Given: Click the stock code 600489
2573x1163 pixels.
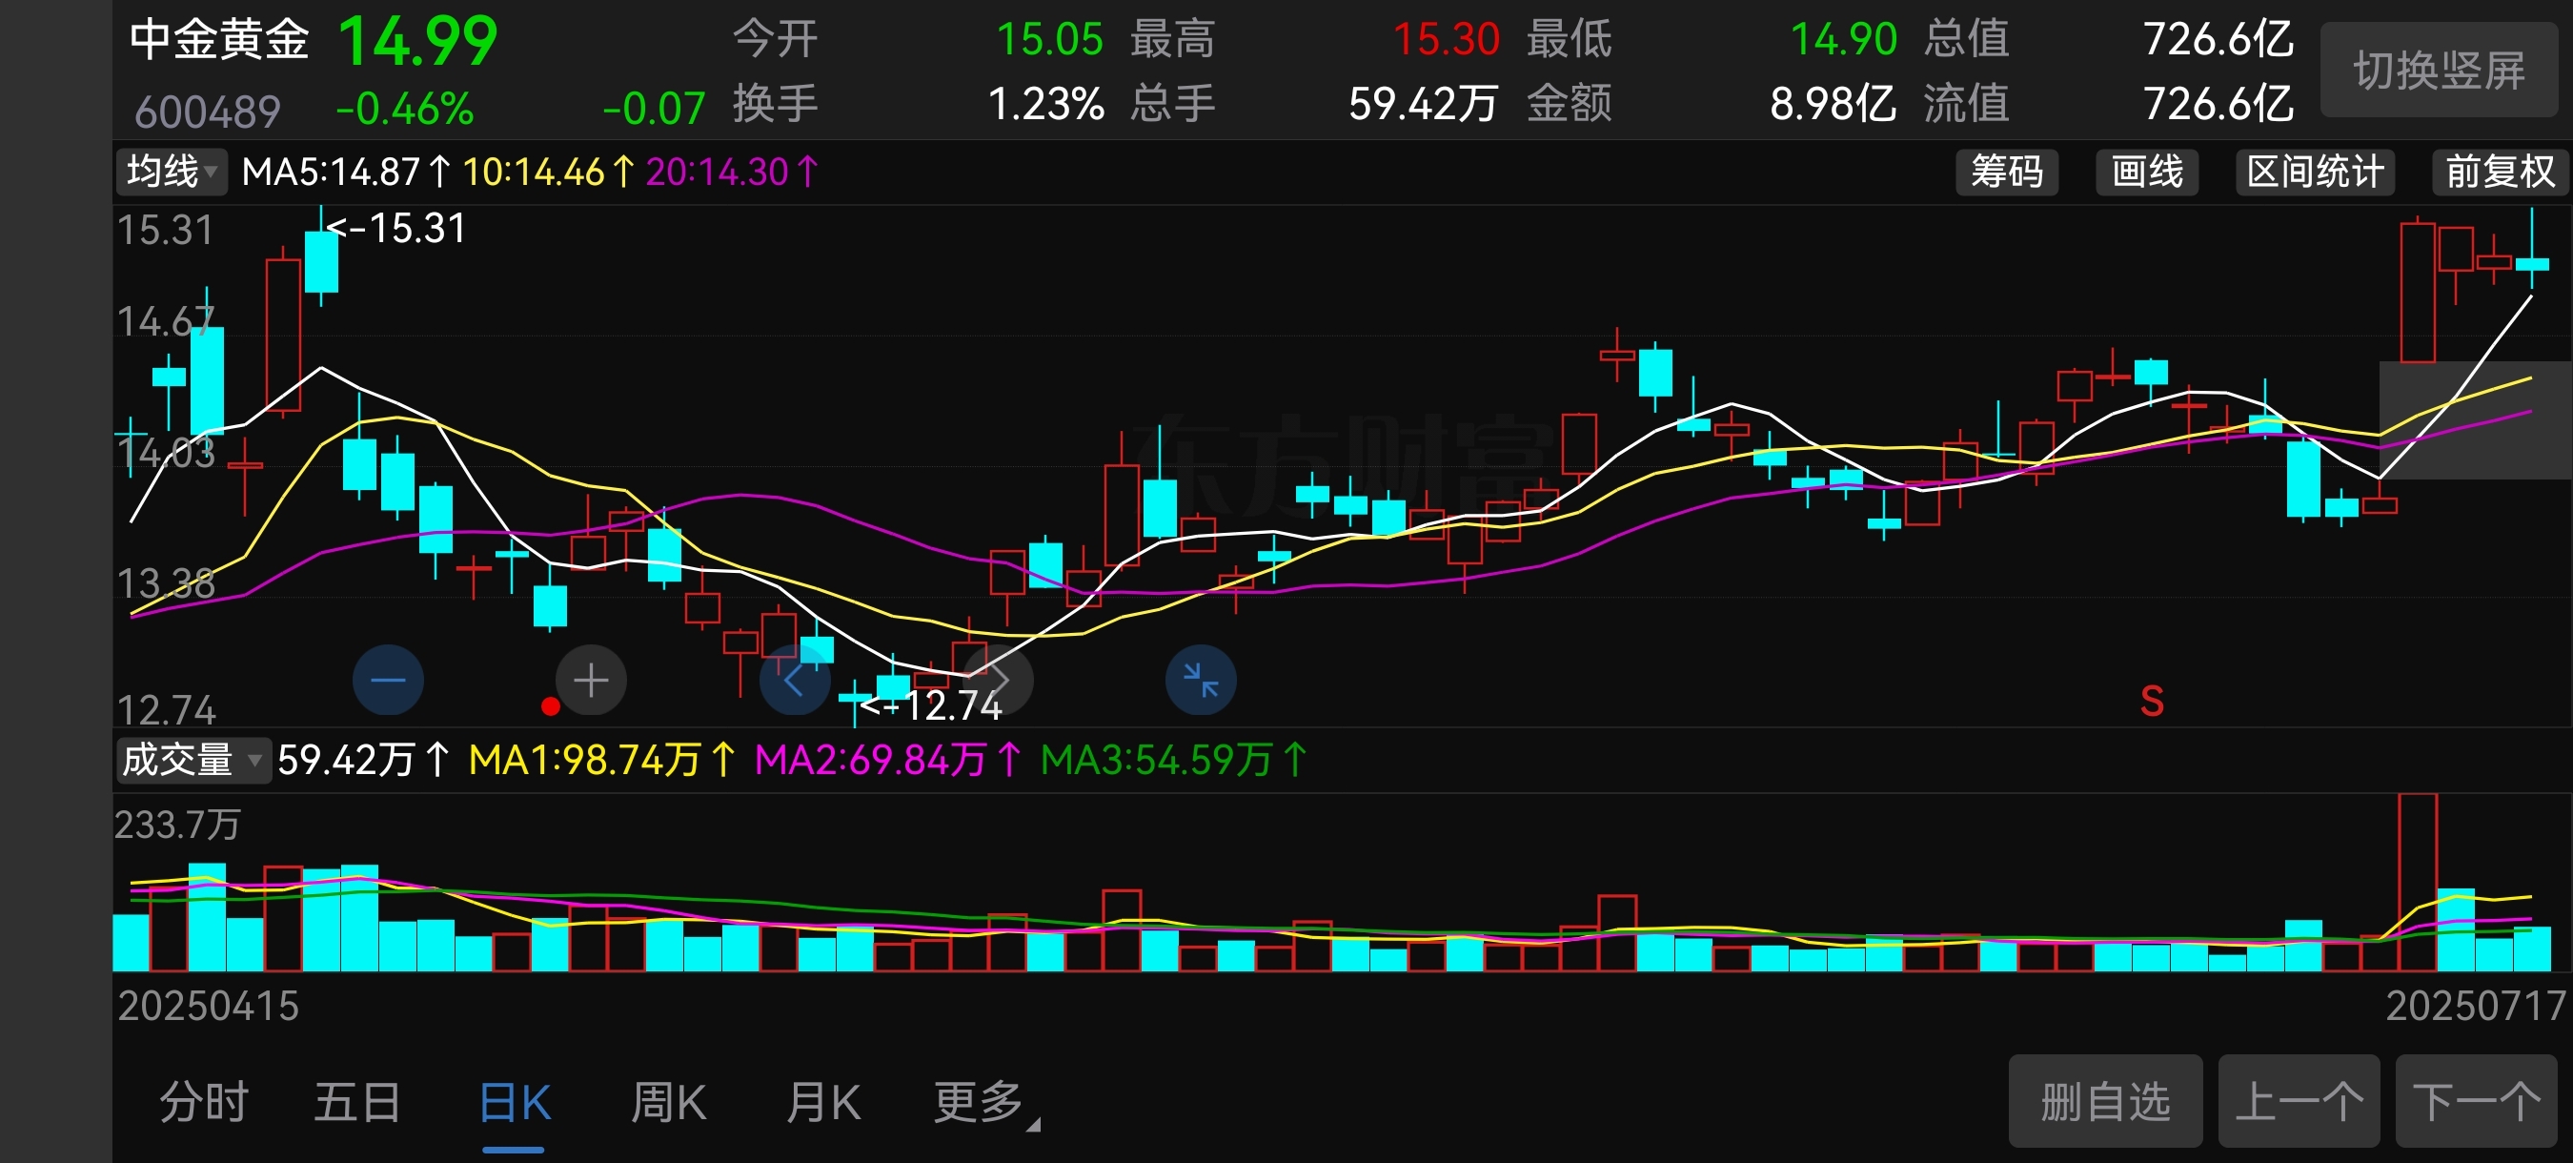Looking at the screenshot, I should (208, 111).
